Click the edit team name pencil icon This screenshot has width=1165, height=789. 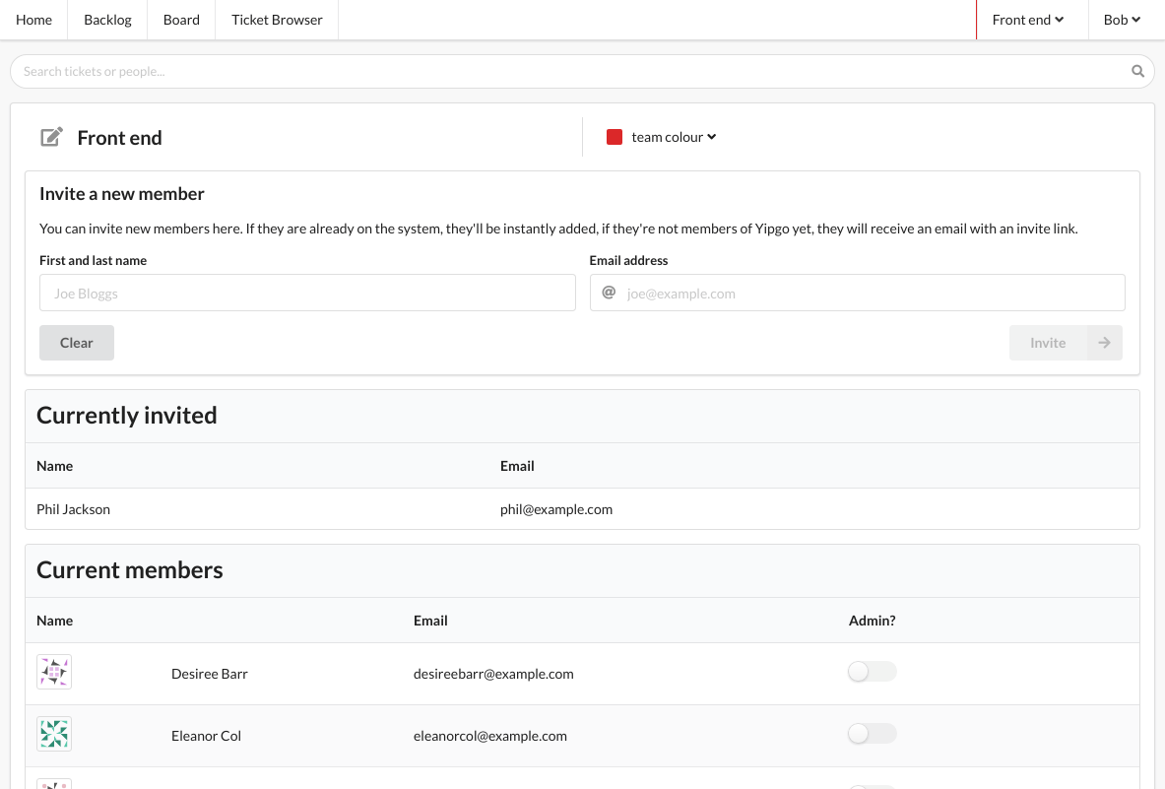pyautogui.click(x=51, y=137)
